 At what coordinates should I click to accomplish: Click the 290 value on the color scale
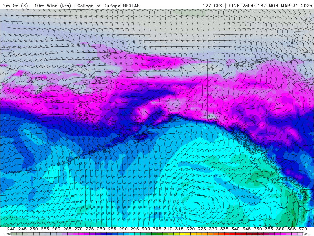[124, 229]
